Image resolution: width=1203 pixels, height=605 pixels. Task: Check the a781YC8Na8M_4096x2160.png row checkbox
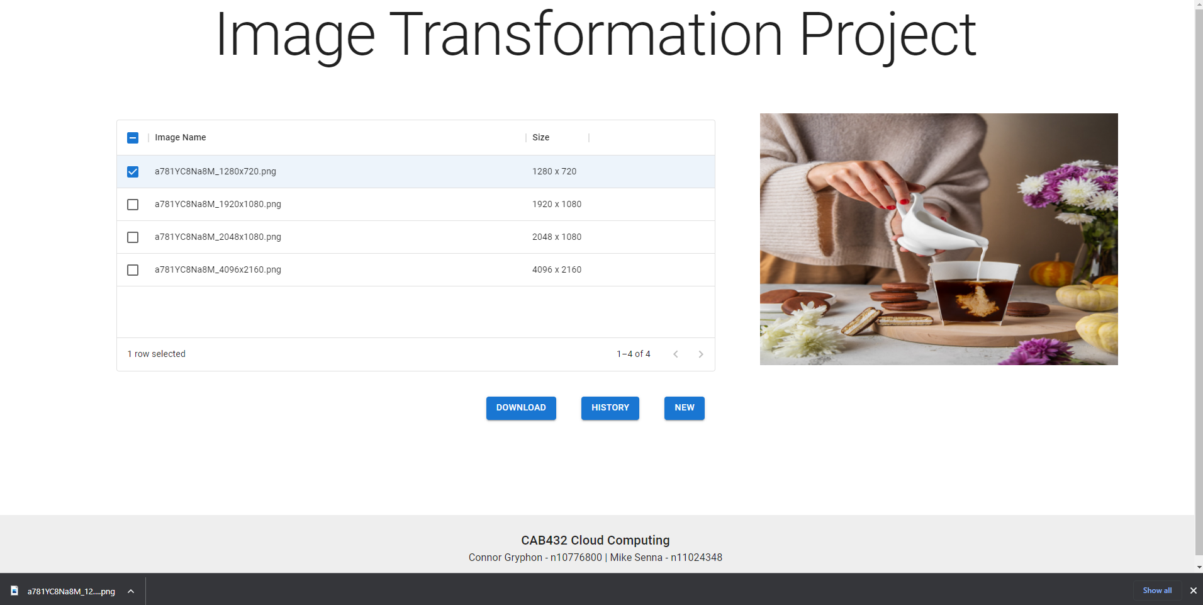click(x=133, y=270)
